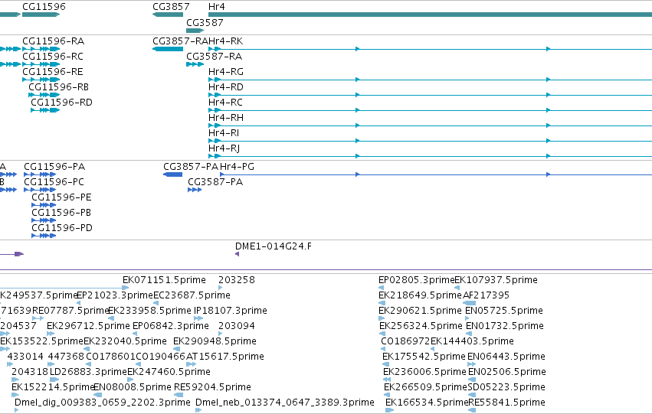This screenshot has width=652, height=414.
Task: Click EST IP18107.3prime
Action: [x=231, y=311]
